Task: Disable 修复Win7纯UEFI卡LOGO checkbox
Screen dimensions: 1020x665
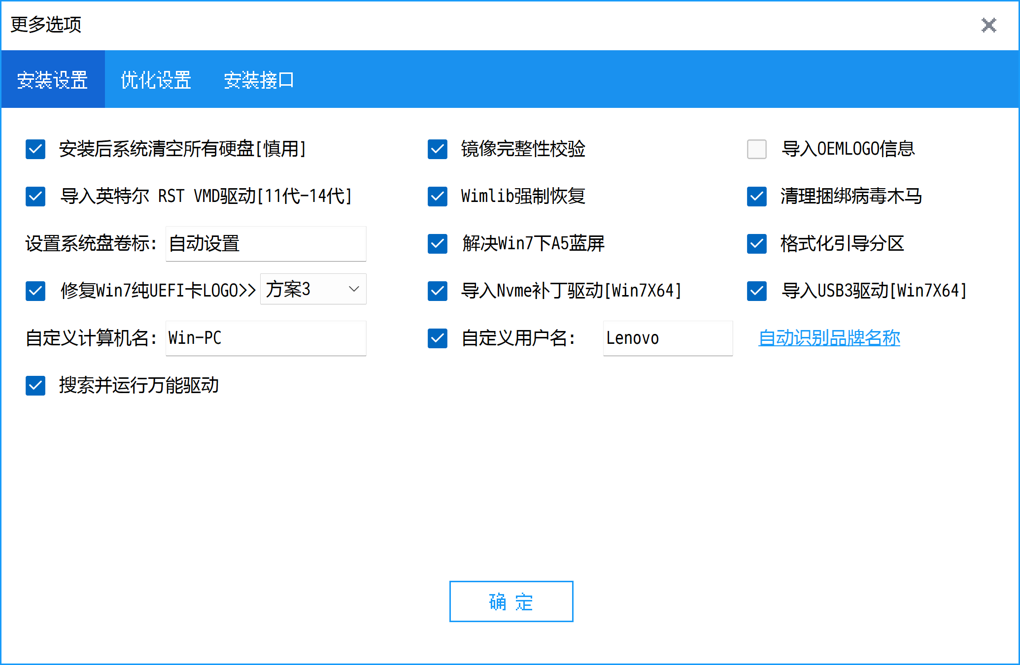Action: [x=35, y=291]
